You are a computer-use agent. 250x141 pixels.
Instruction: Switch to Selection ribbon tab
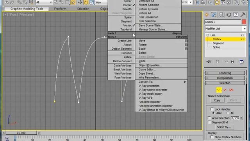pyautogui.click(x=83, y=9)
